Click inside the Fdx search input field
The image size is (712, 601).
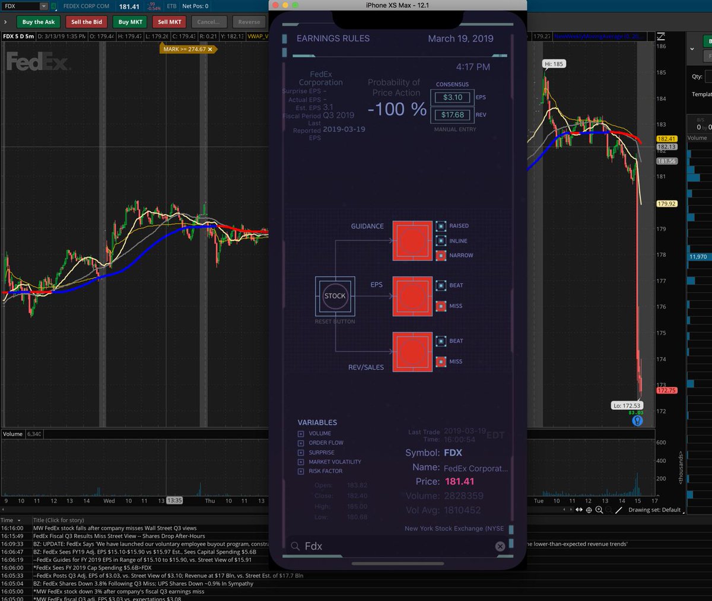(x=356, y=546)
